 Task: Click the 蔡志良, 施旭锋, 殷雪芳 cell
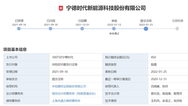(x=168, y=94)
